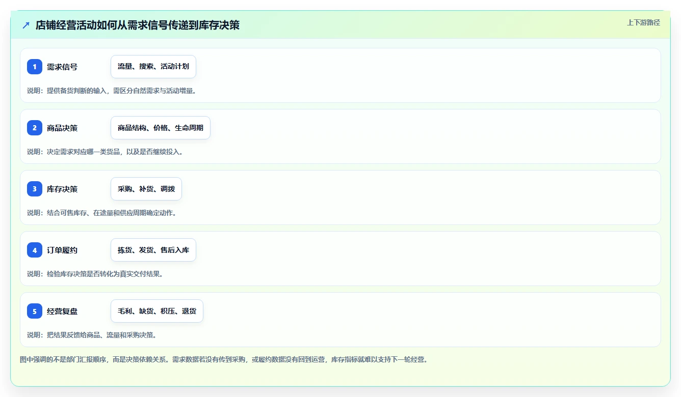Click the 上下游路径 label
Viewport: 681px width, 397px height.
pyautogui.click(x=643, y=22)
